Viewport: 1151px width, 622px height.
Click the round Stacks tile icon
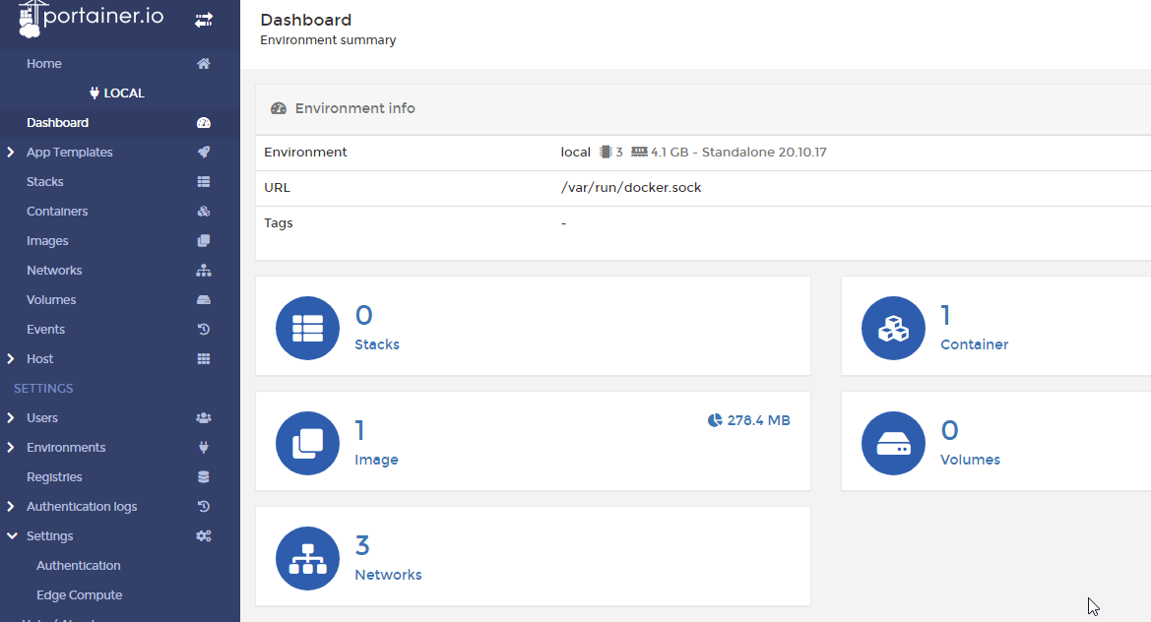pos(307,328)
